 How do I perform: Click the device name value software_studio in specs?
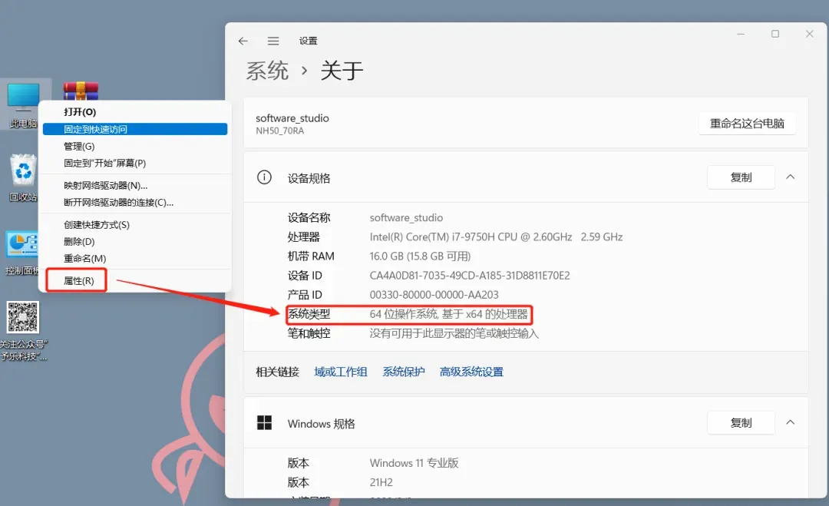(406, 217)
